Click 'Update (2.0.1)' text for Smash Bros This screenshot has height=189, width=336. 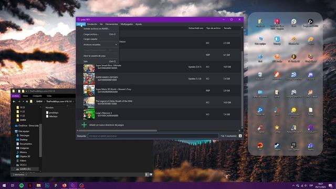coord(195,67)
